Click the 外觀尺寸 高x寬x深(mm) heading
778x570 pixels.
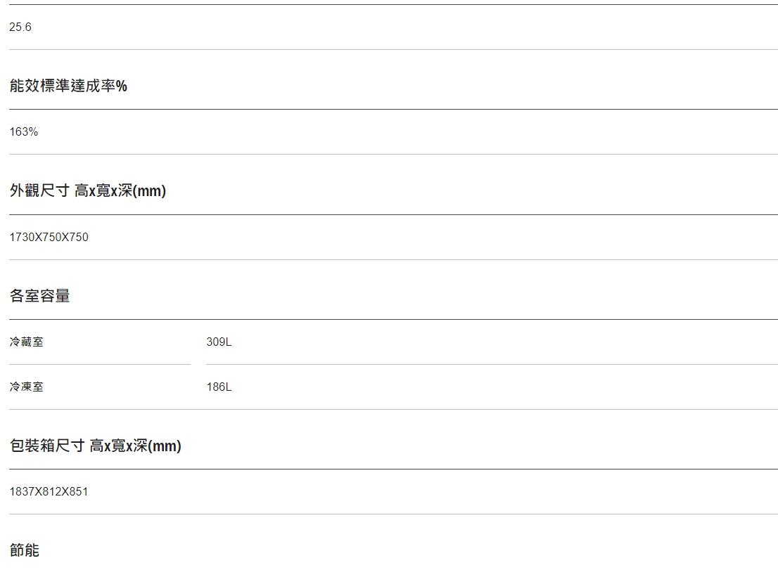[88, 191]
